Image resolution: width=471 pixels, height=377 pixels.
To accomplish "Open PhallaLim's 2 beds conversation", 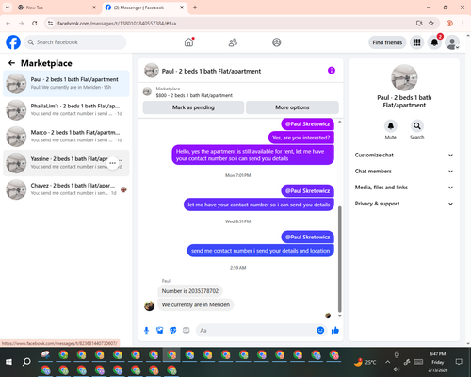I will coord(66,110).
